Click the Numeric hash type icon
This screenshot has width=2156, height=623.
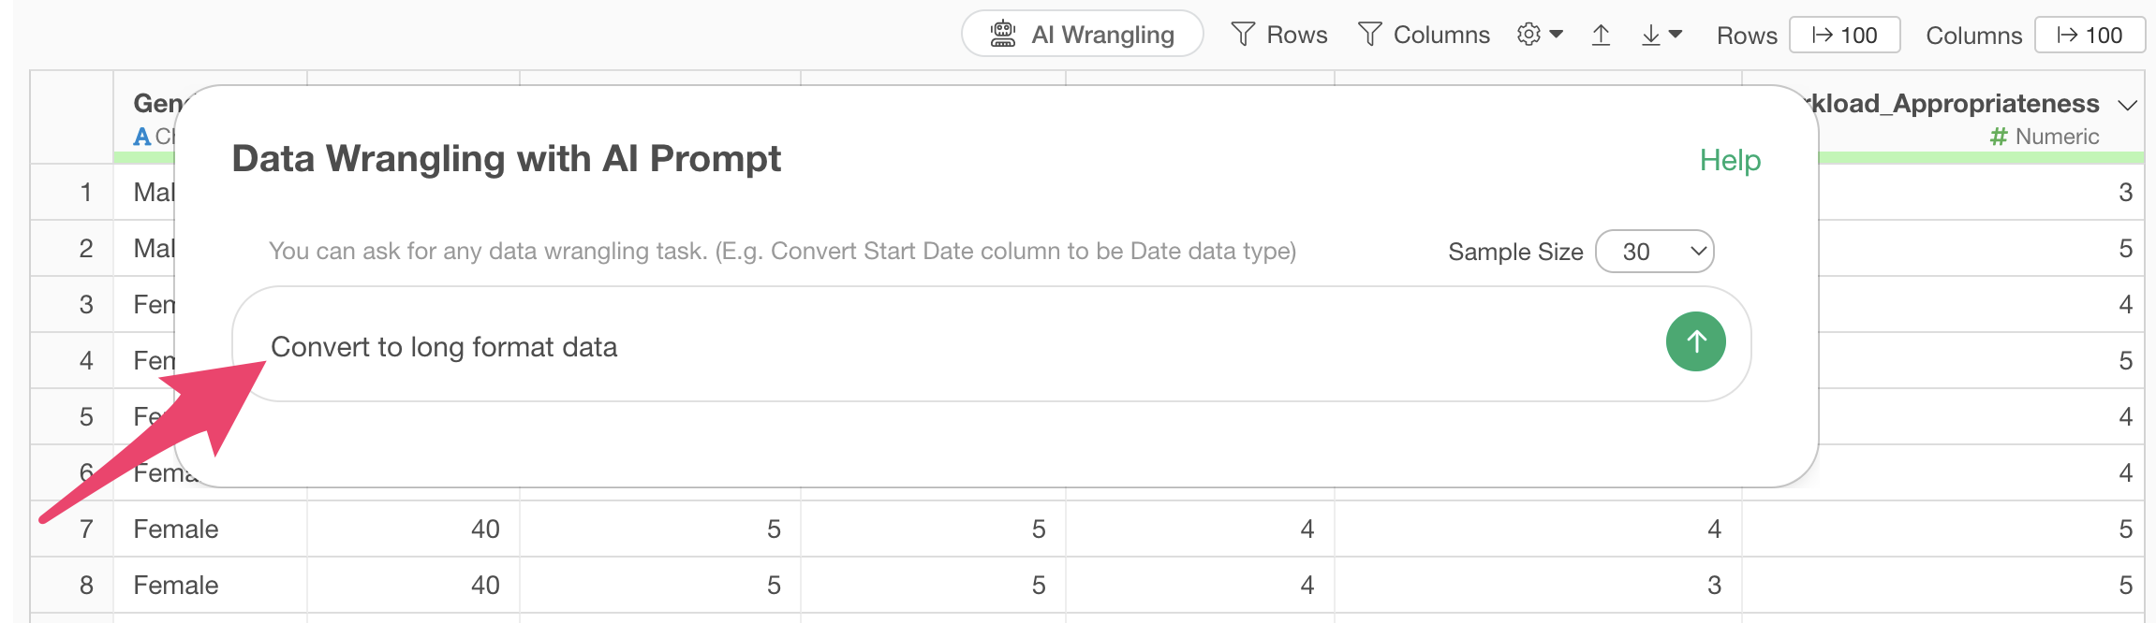pos(1999,137)
